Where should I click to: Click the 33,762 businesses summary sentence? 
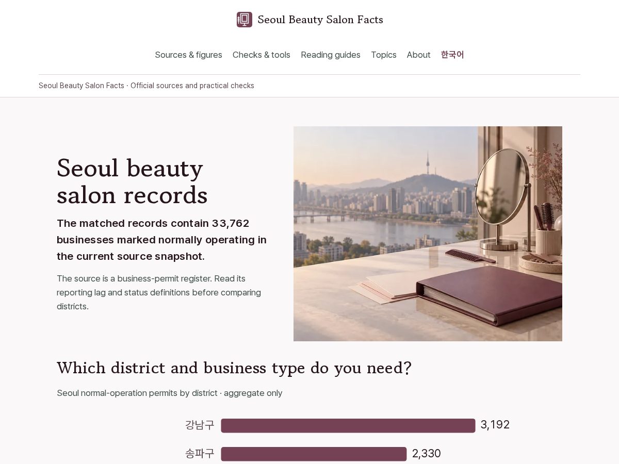click(161, 240)
